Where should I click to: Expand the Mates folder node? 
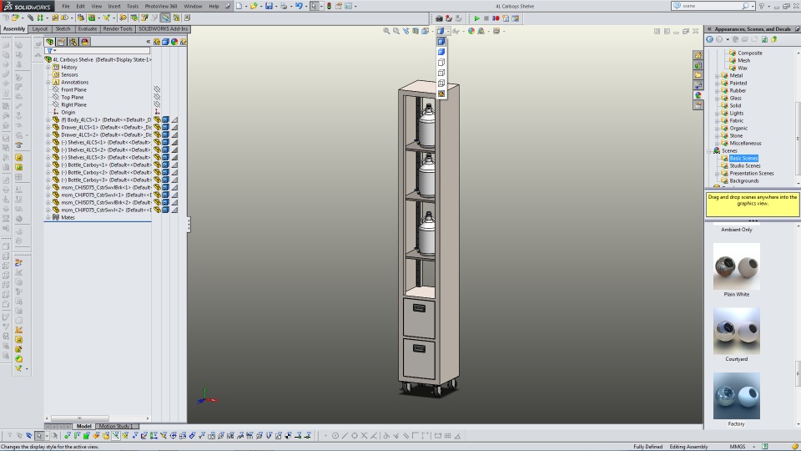pyautogui.click(x=48, y=217)
